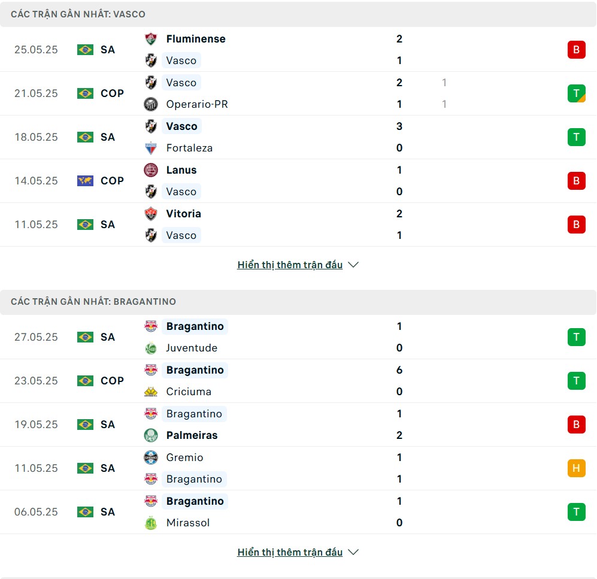Click the Lanus club logo
This screenshot has width=597, height=579.
click(151, 170)
